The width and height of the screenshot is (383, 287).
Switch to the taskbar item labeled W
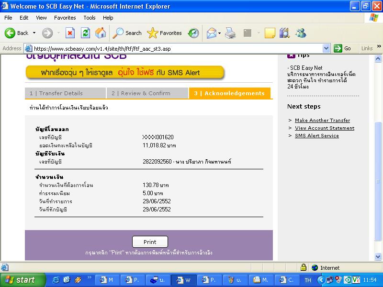click(x=184, y=280)
